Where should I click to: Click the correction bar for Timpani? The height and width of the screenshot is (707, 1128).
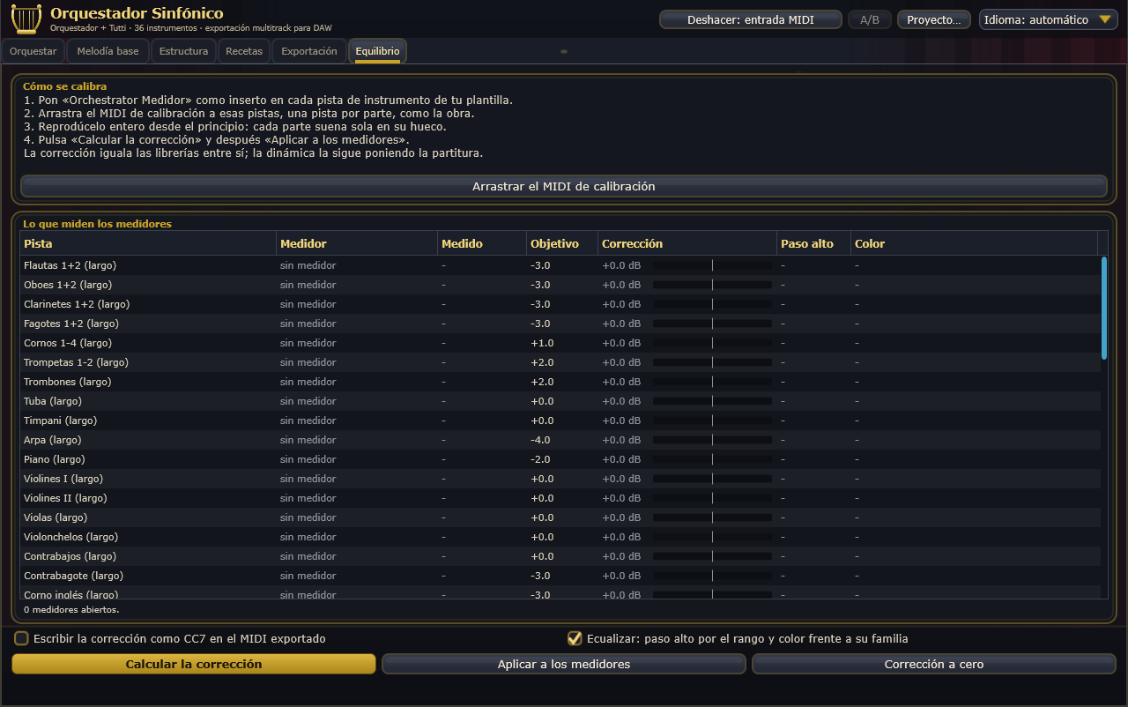(712, 420)
